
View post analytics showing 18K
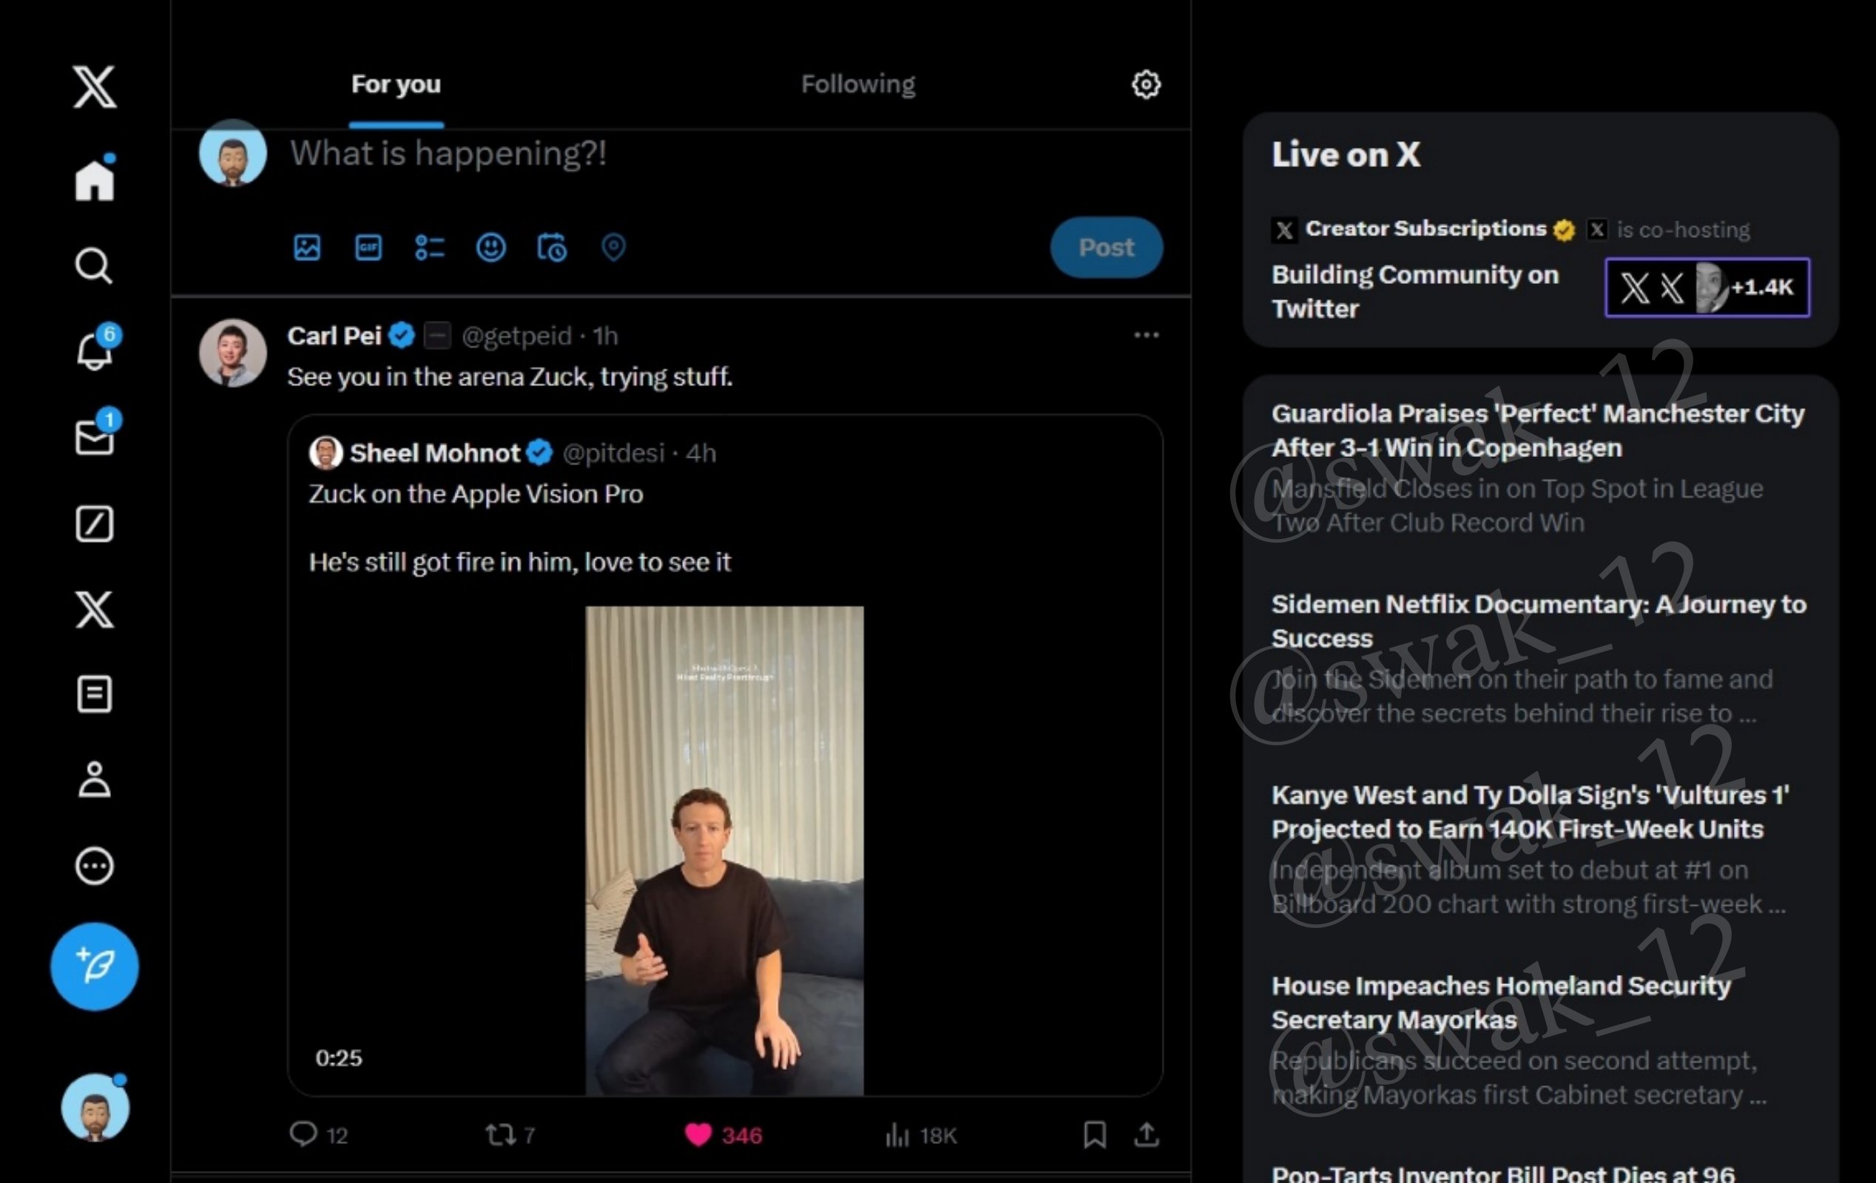pos(921,1135)
